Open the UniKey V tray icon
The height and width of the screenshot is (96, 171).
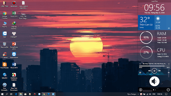[141, 94]
